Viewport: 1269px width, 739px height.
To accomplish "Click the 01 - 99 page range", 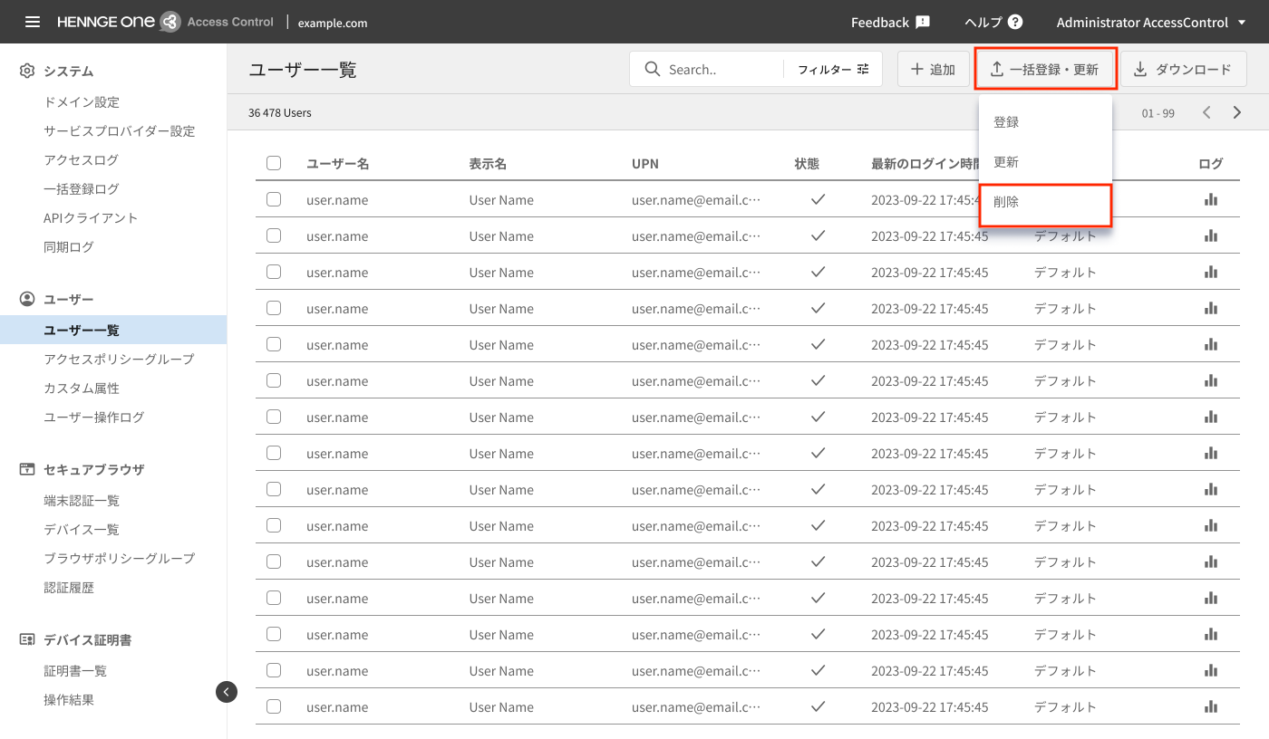I will click(1158, 113).
